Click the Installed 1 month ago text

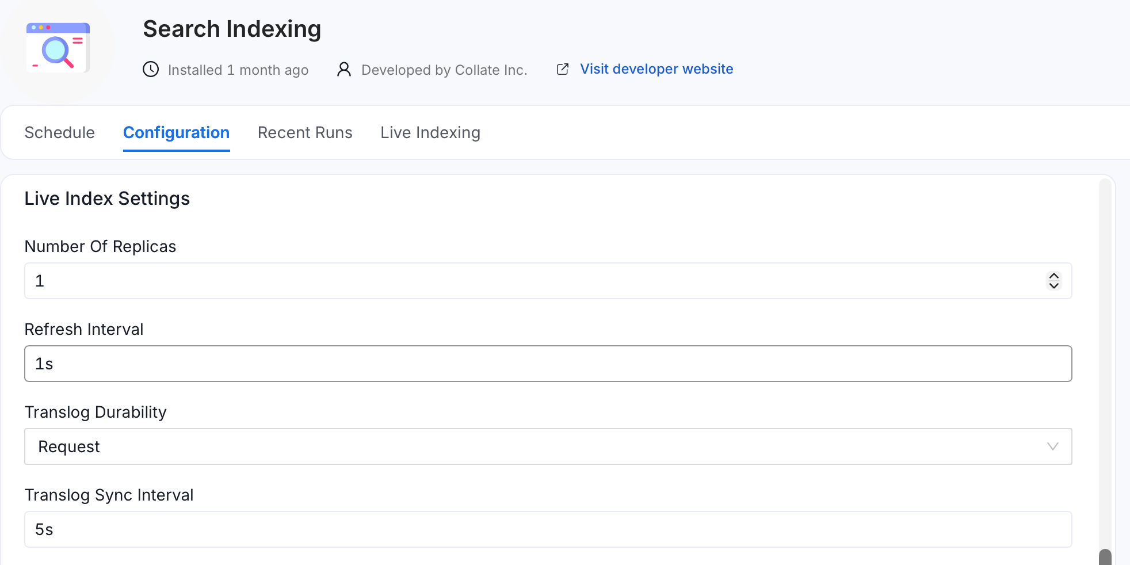[x=238, y=70]
